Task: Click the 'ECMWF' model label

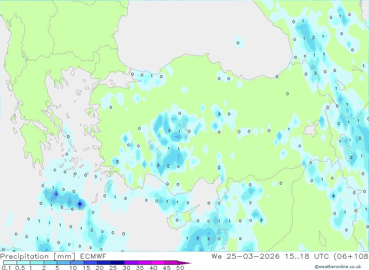Action: [x=93, y=256]
